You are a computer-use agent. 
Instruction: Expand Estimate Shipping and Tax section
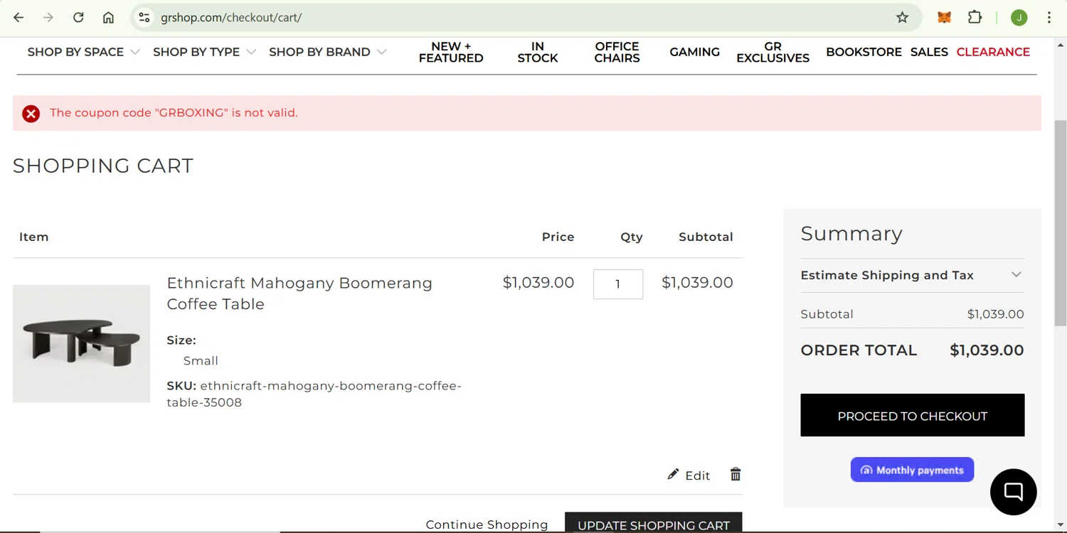(912, 275)
